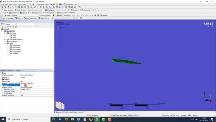This screenshot has height=122, width=216.
Task: Click the outline filter text field
Action: click(x=26, y=24)
